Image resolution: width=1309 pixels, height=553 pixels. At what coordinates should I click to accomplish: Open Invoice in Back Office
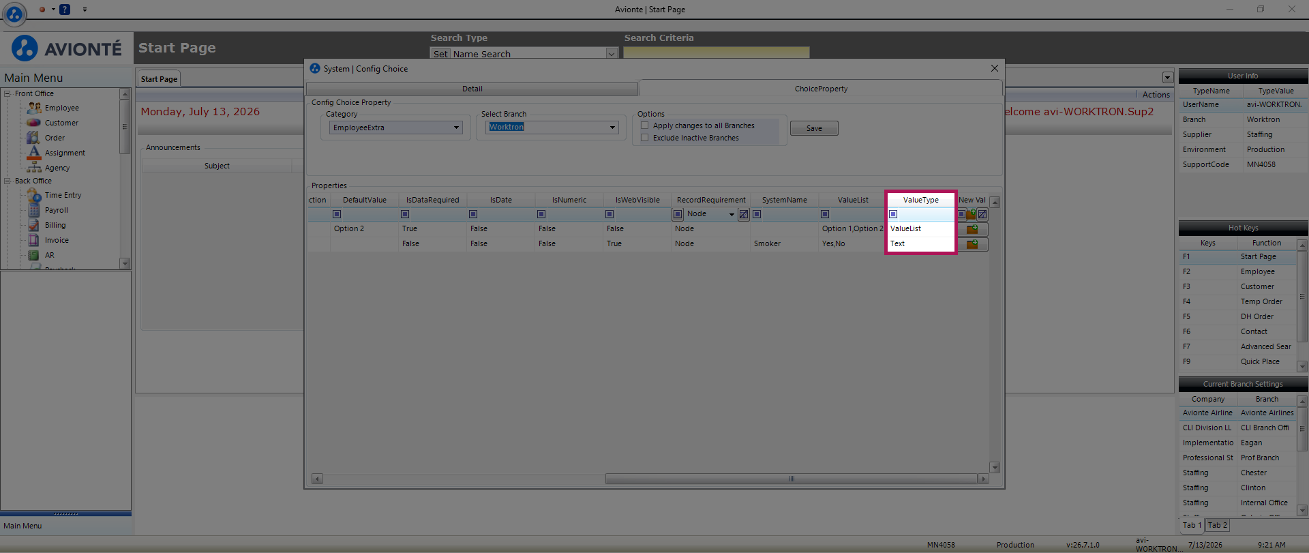pos(57,240)
